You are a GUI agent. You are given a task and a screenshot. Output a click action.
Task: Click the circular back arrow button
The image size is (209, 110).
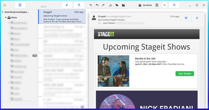(x=164, y=5)
